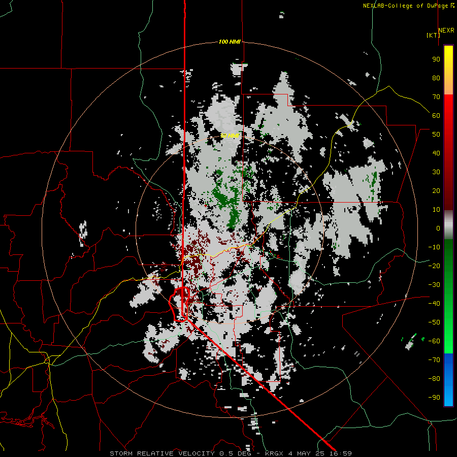Click the 40 value on velocity scale
This screenshot has height=457, width=457.
[436, 153]
